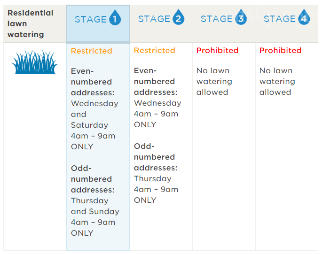Click the Stage 3 water drop icon
Screen dimensions: 322x254
click(x=241, y=19)
